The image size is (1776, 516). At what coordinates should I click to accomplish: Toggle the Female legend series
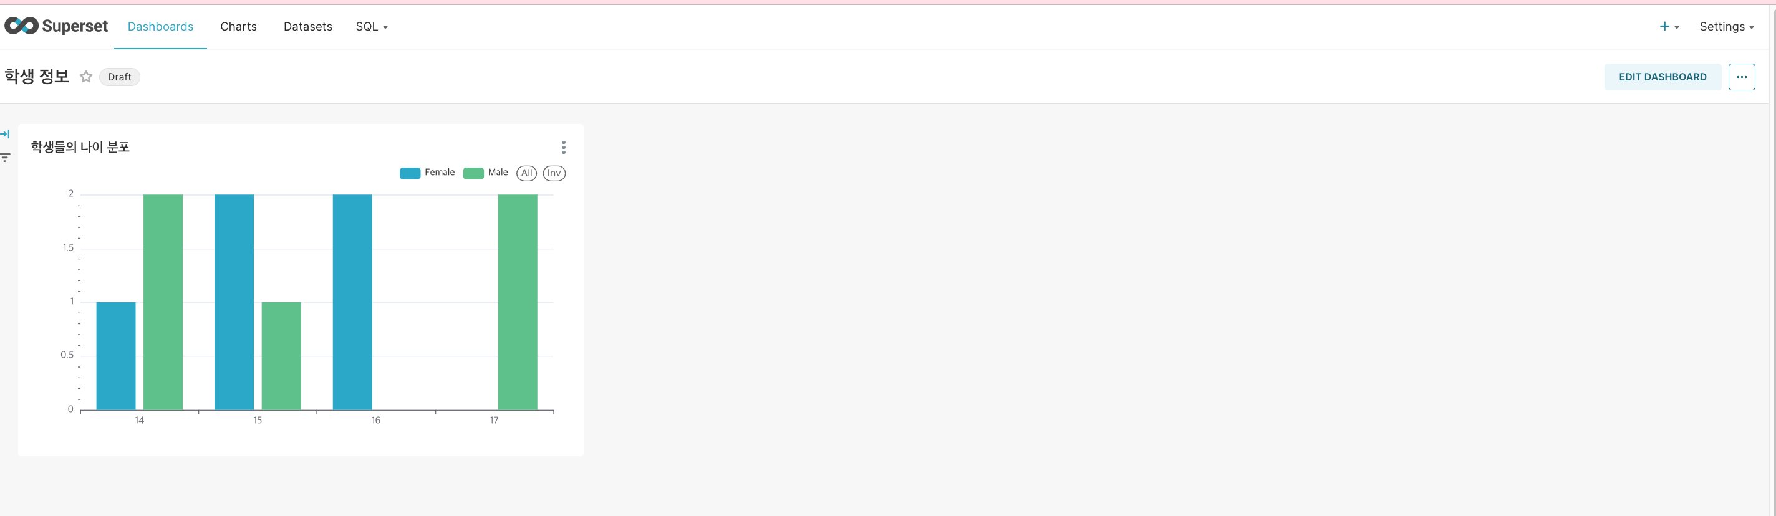pos(427,173)
